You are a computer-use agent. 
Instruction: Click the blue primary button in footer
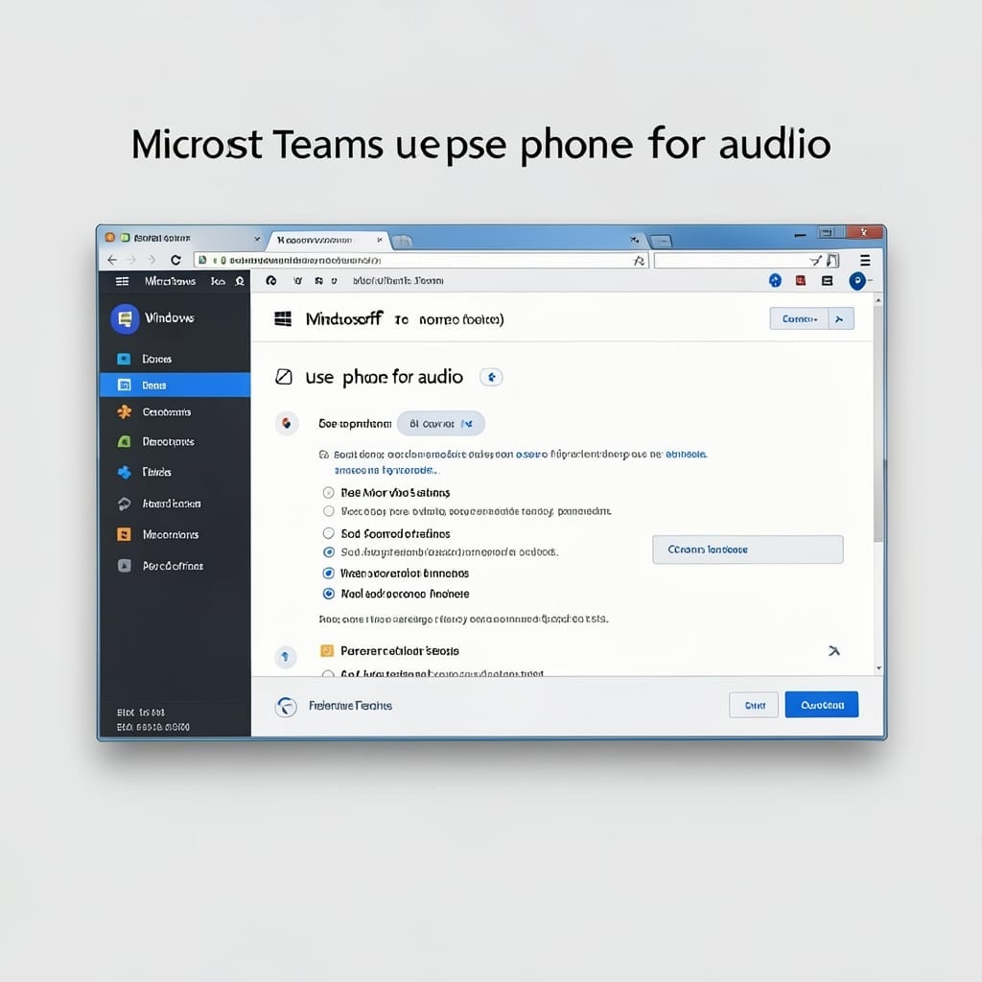[x=822, y=705]
